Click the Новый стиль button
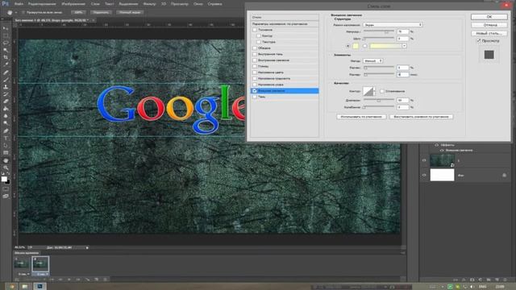The height and width of the screenshot is (290, 516). pyautogui.click(x=489, y=33)
